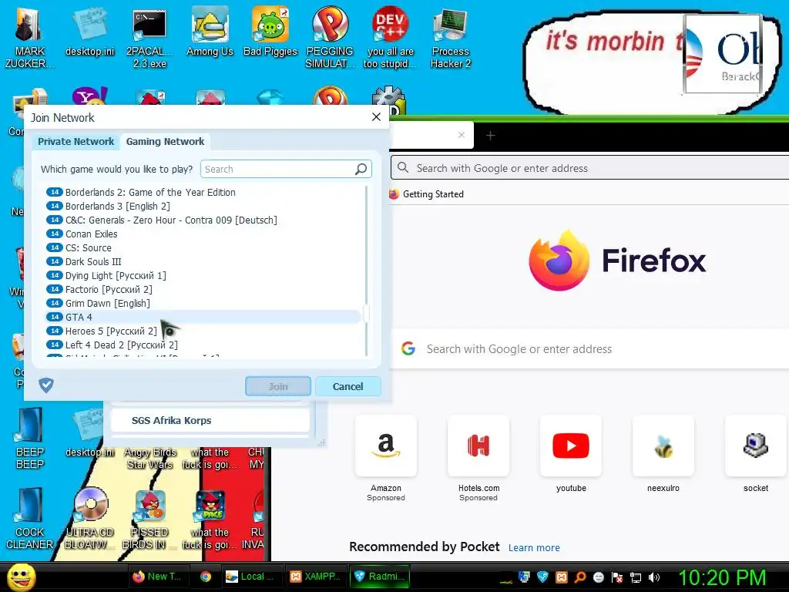The image size is (789, 592).
Task: Click the Radmin VPN shield icon in system tray
Action: (x=542, y=577)
